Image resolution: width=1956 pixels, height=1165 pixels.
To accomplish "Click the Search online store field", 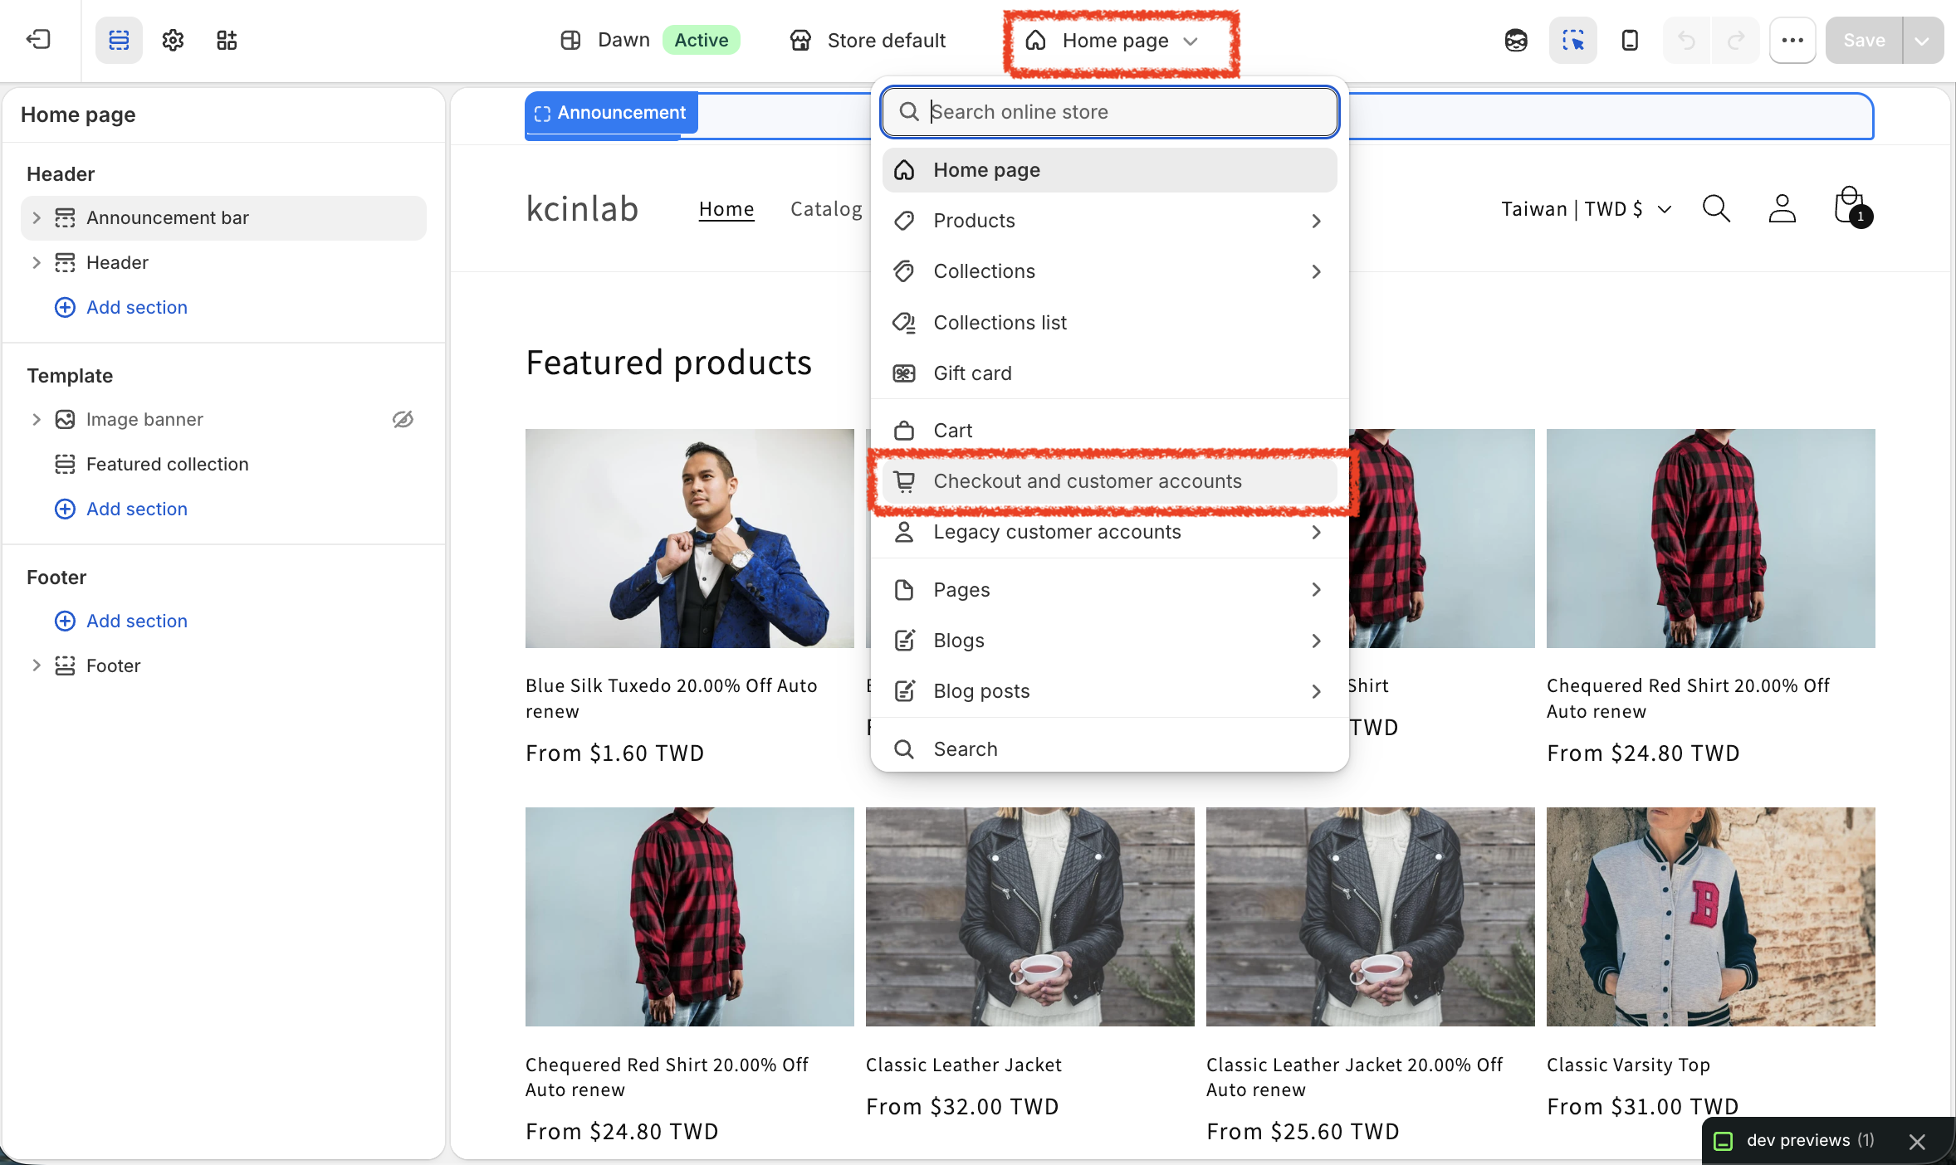I will coord(1109,111).
